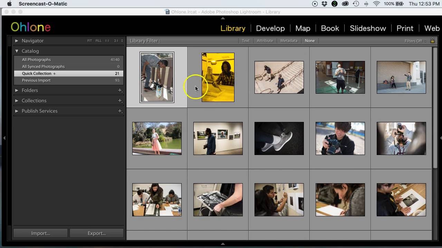Click the Folders panel plus icon
Image resolution: width=442 pixels, height=248 pixels.
(120, 90)
